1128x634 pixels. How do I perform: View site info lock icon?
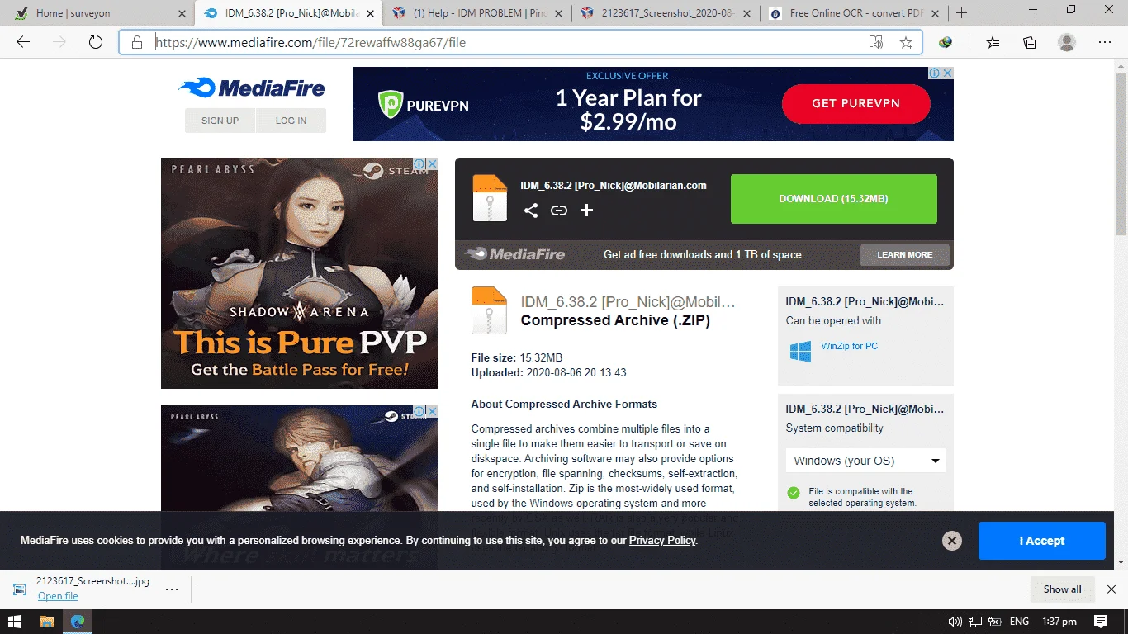point(137,42)
